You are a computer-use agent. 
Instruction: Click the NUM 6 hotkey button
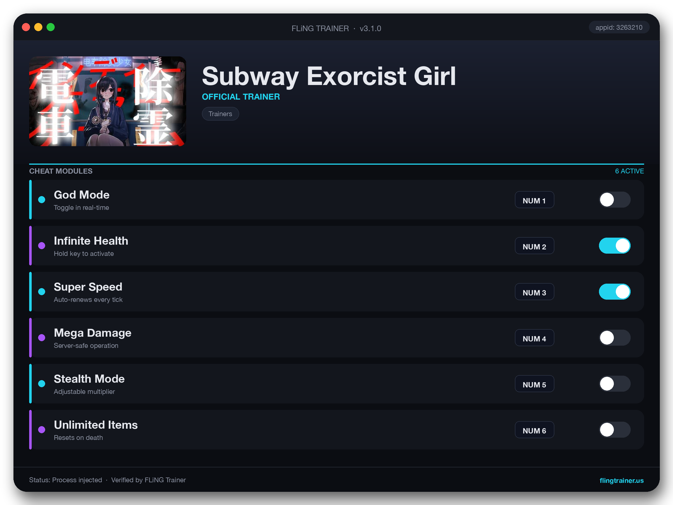coord(534,430)
